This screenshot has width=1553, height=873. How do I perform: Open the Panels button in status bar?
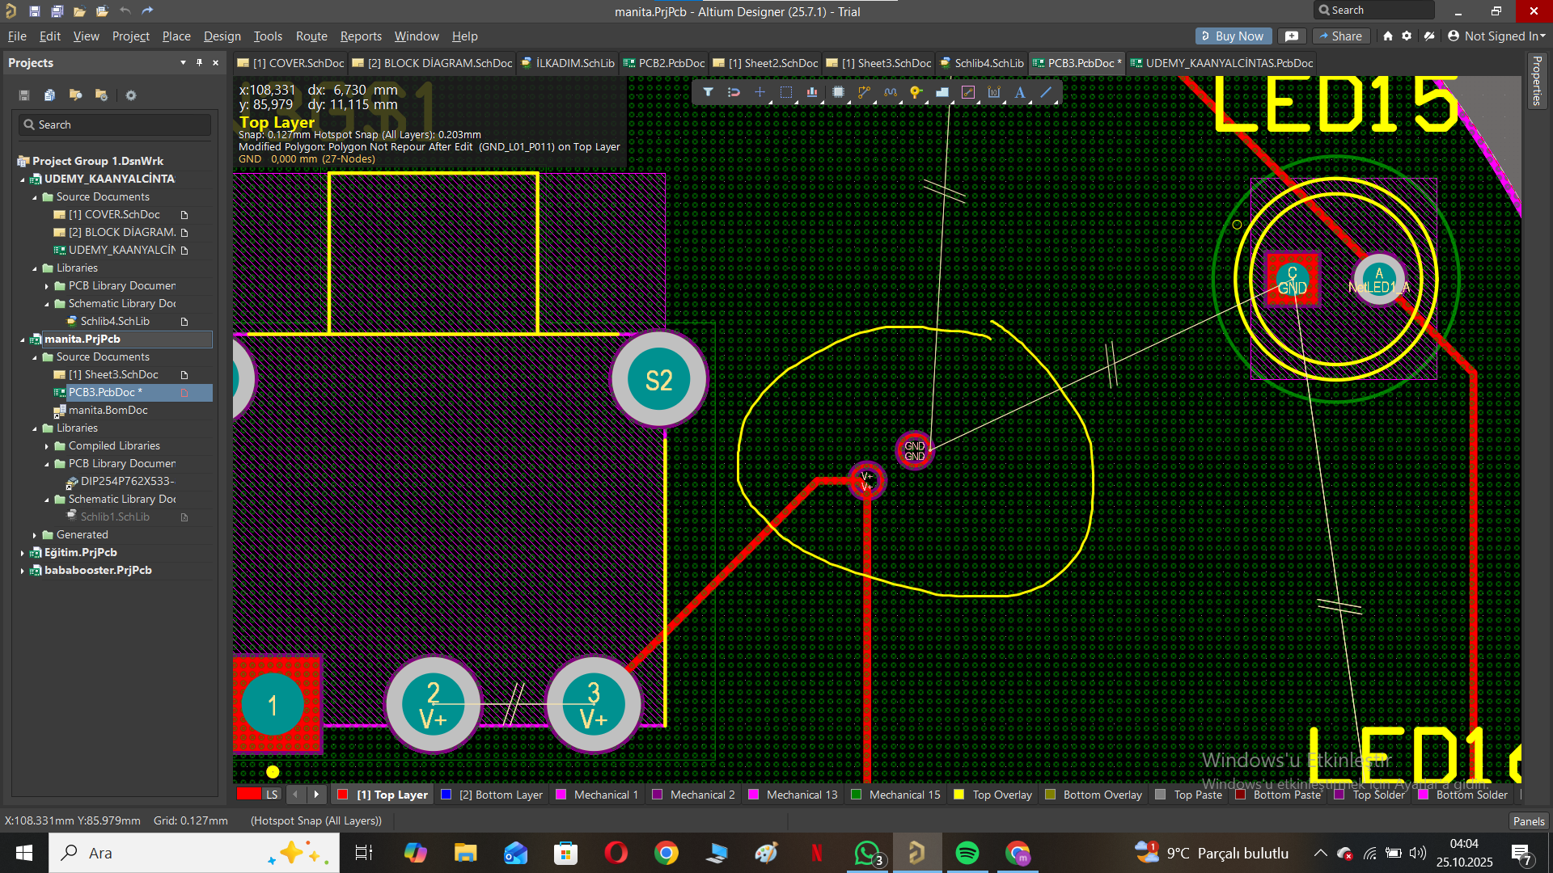click(x=1528, y=821)
